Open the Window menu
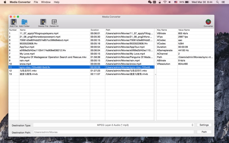 46,2
